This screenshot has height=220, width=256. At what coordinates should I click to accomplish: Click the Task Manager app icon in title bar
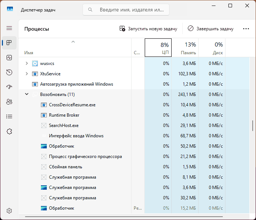click(x=10, y=9)
